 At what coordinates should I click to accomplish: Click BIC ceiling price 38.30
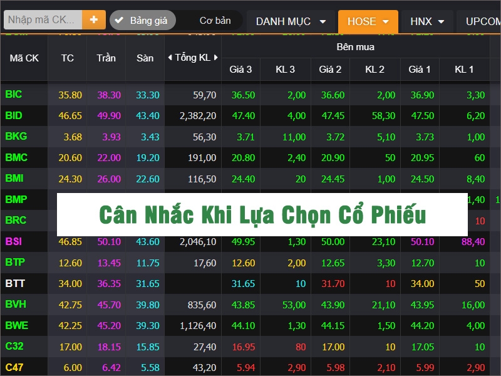(x=109, y=95)
